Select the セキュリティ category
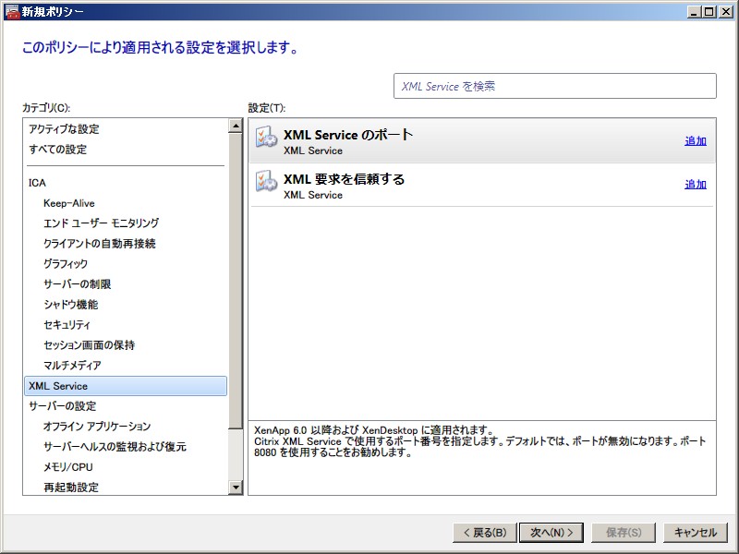Screen dimensions: 739x554 point(67,325)
